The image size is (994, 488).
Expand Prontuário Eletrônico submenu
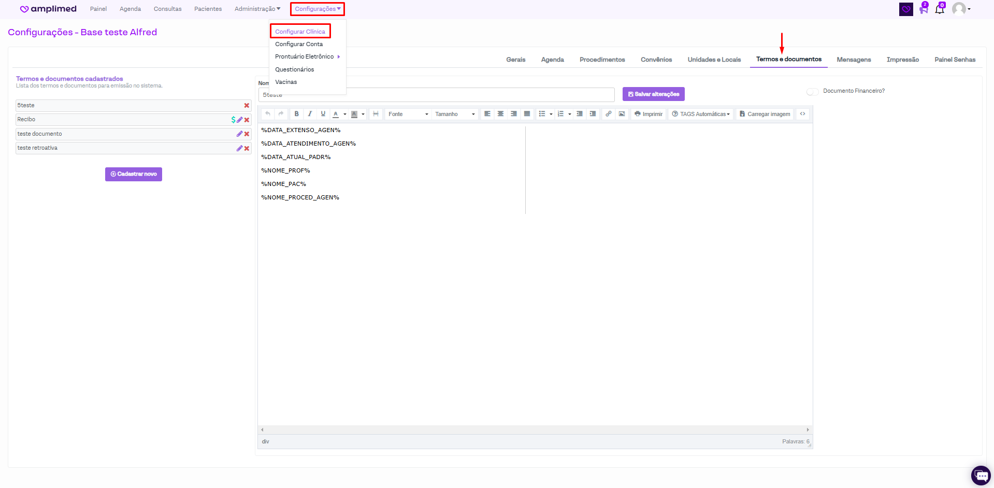307,56
